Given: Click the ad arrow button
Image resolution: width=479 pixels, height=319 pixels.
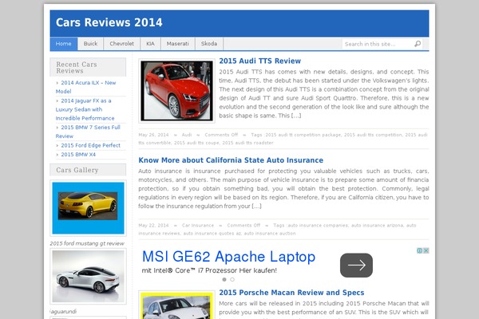Looking at the screenshot, I should click(x=356, y=266).
